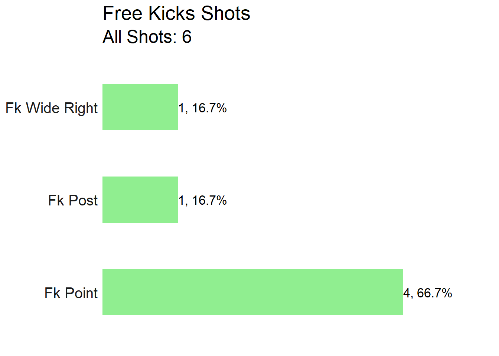Select the word 'Right' in the axis label
The image size is (499, 356).
coord(81,109)
